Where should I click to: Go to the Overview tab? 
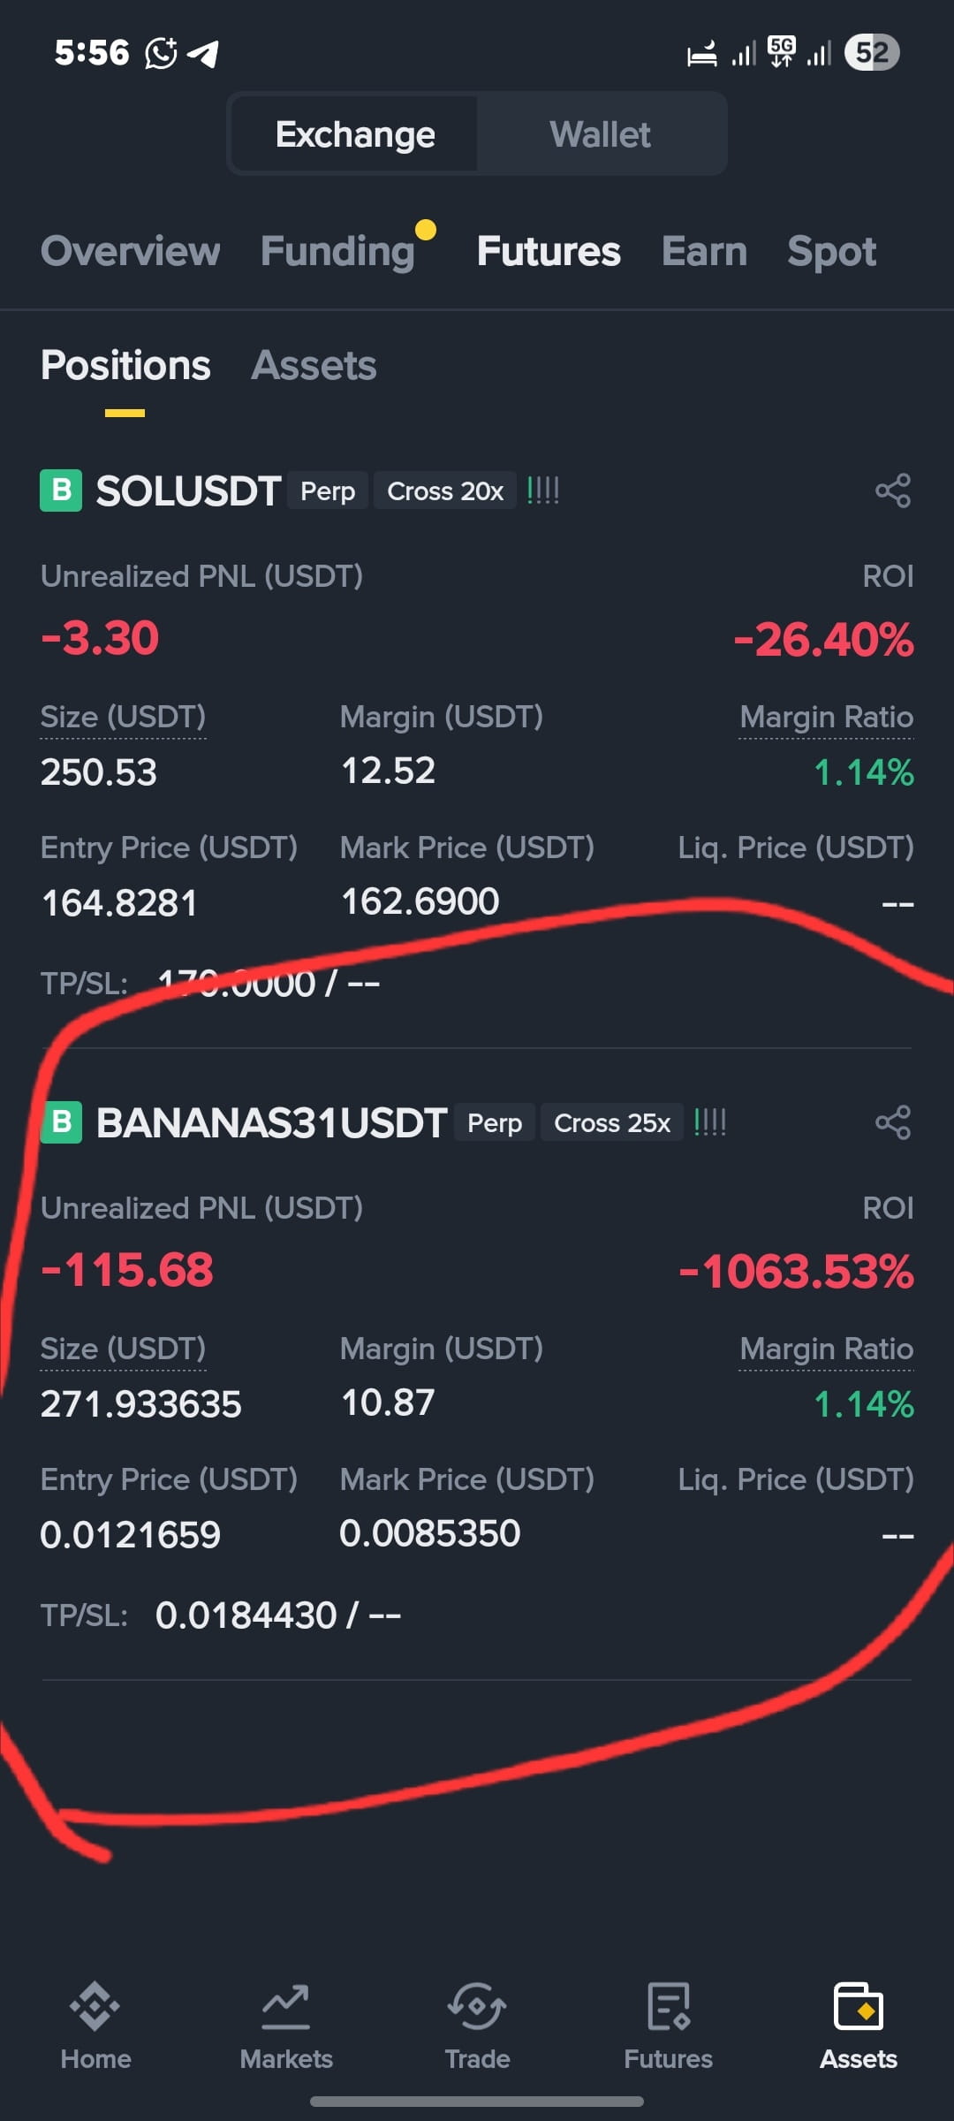click(x=130, y=251)
